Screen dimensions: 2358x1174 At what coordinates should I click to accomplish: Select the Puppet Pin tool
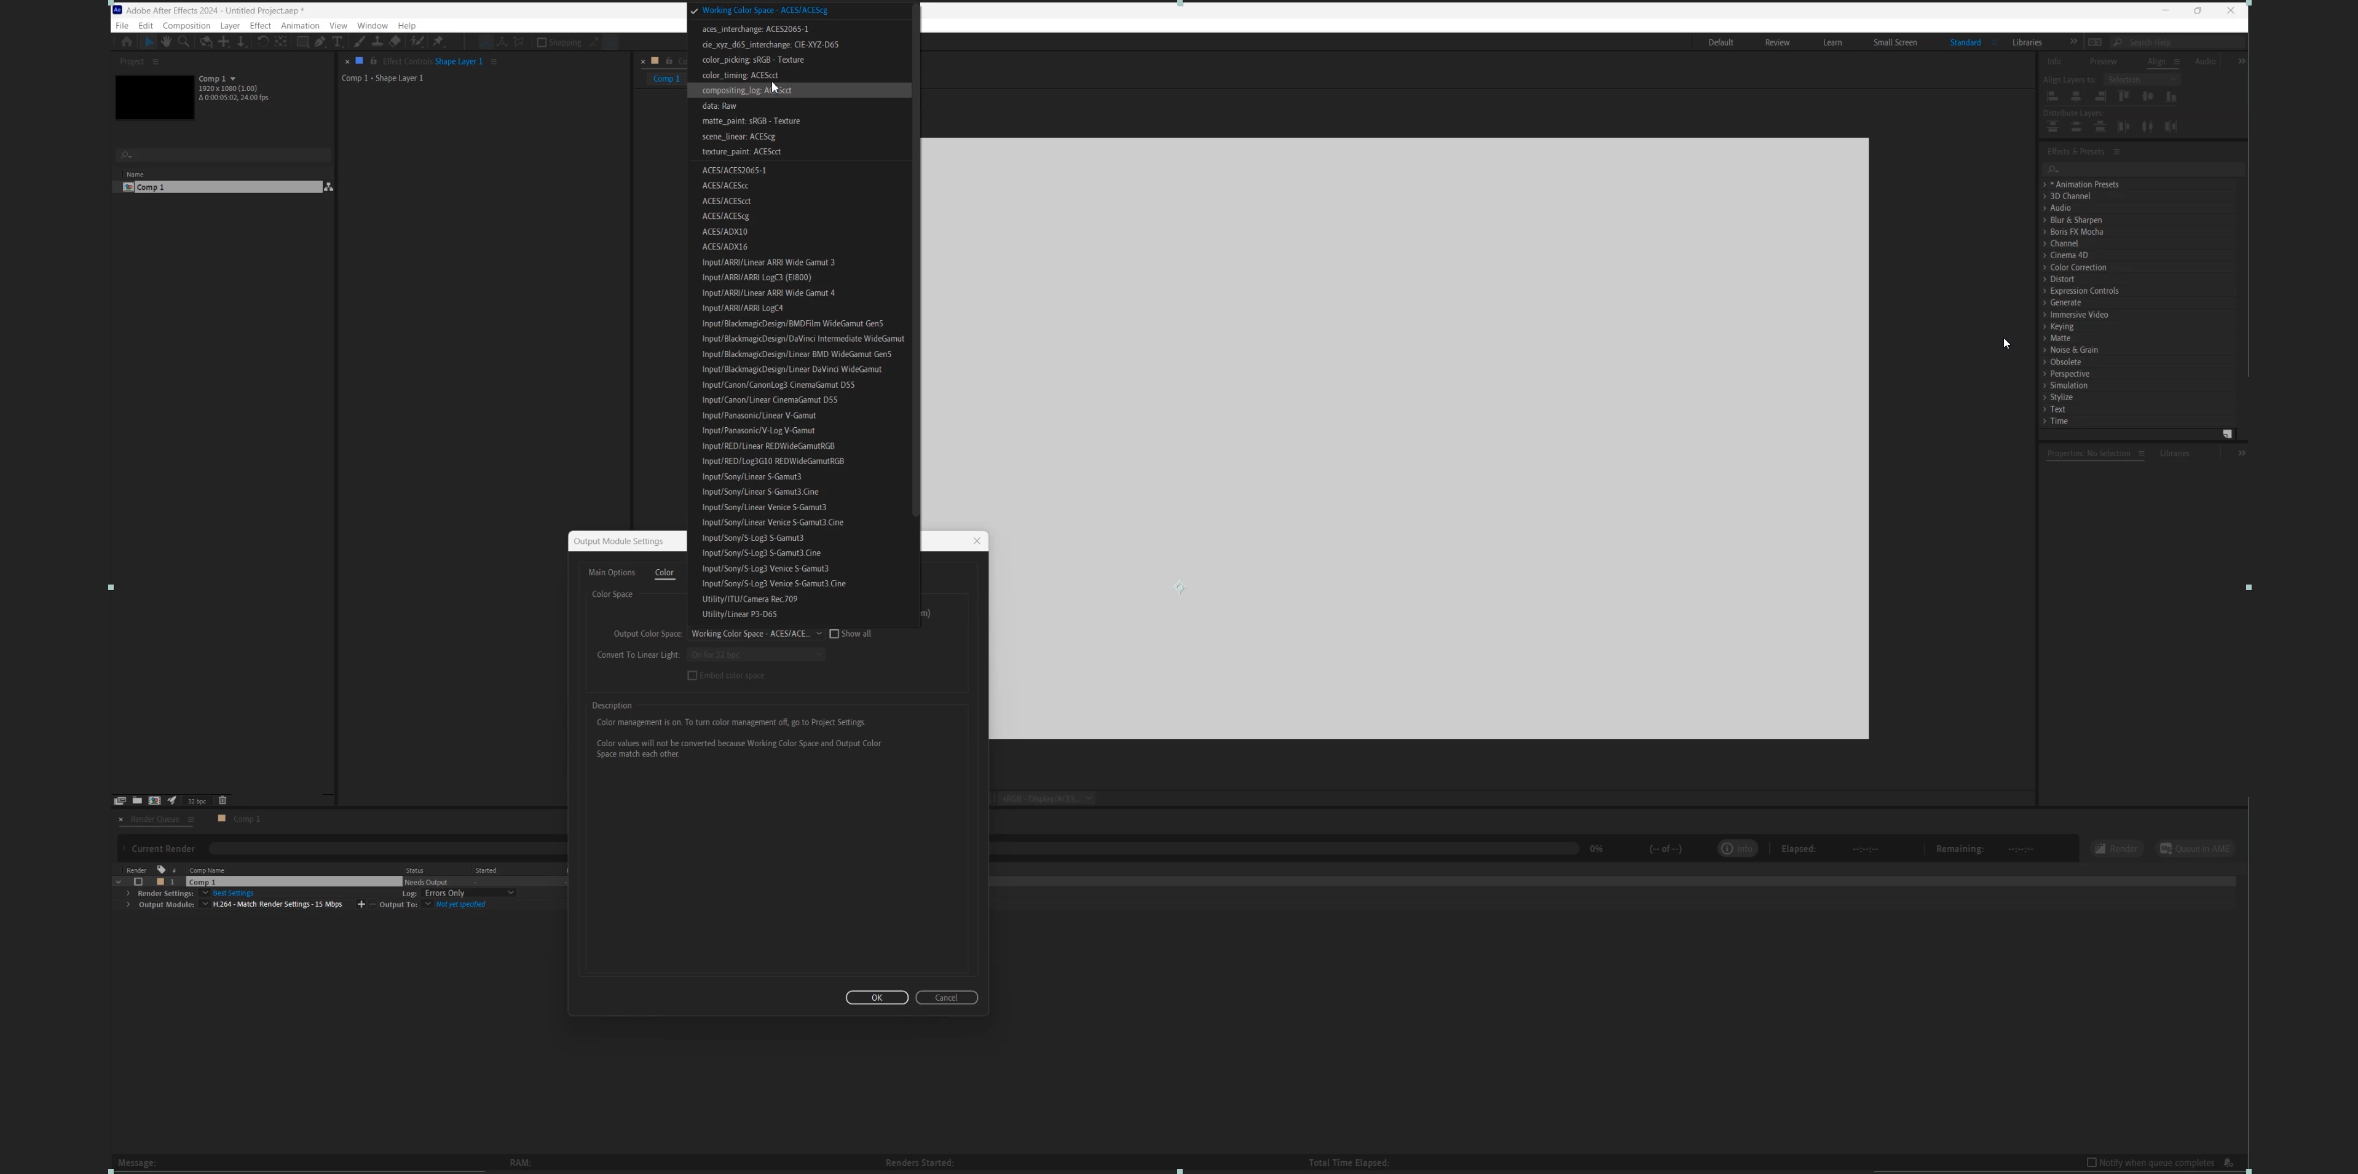[x=438, y=42]
